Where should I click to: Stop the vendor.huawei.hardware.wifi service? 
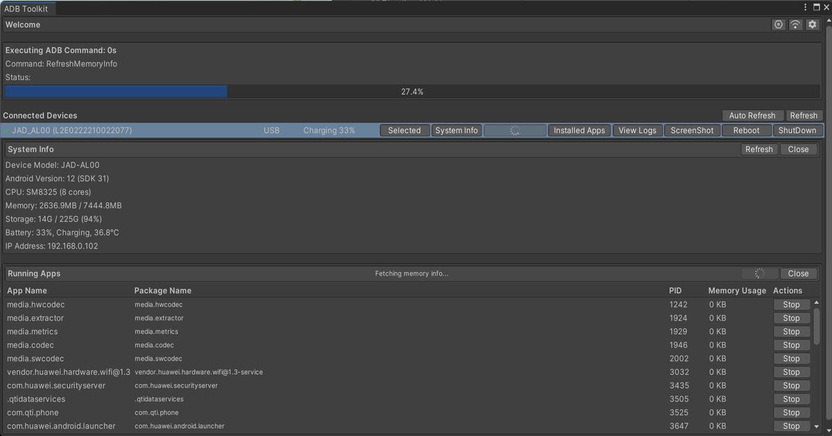791,372
